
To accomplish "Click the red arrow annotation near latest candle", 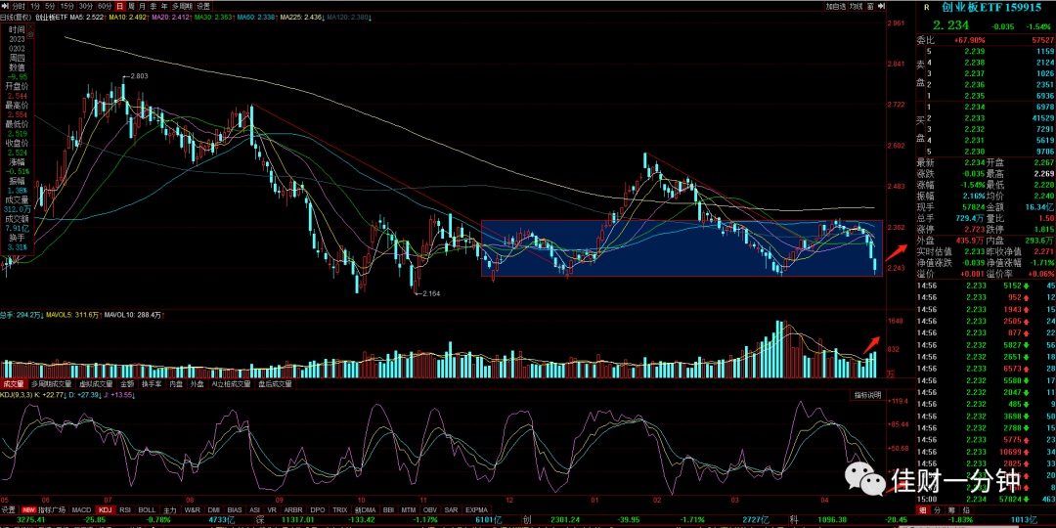I will click(896, 253).
